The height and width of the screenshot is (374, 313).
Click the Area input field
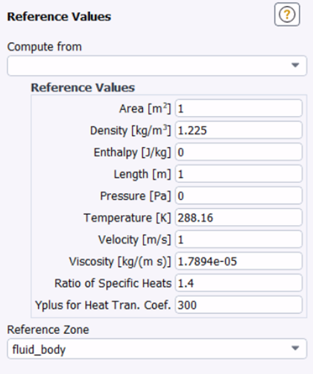click(238, 109)
